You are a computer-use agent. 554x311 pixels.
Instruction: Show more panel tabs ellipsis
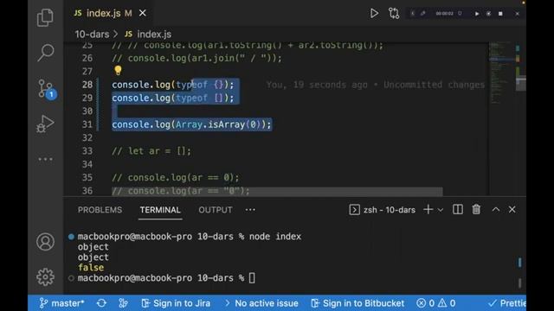pos(250,210)
